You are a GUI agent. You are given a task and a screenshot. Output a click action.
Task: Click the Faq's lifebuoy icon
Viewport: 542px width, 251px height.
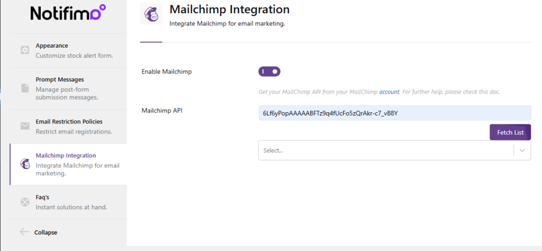coord(25,202)
